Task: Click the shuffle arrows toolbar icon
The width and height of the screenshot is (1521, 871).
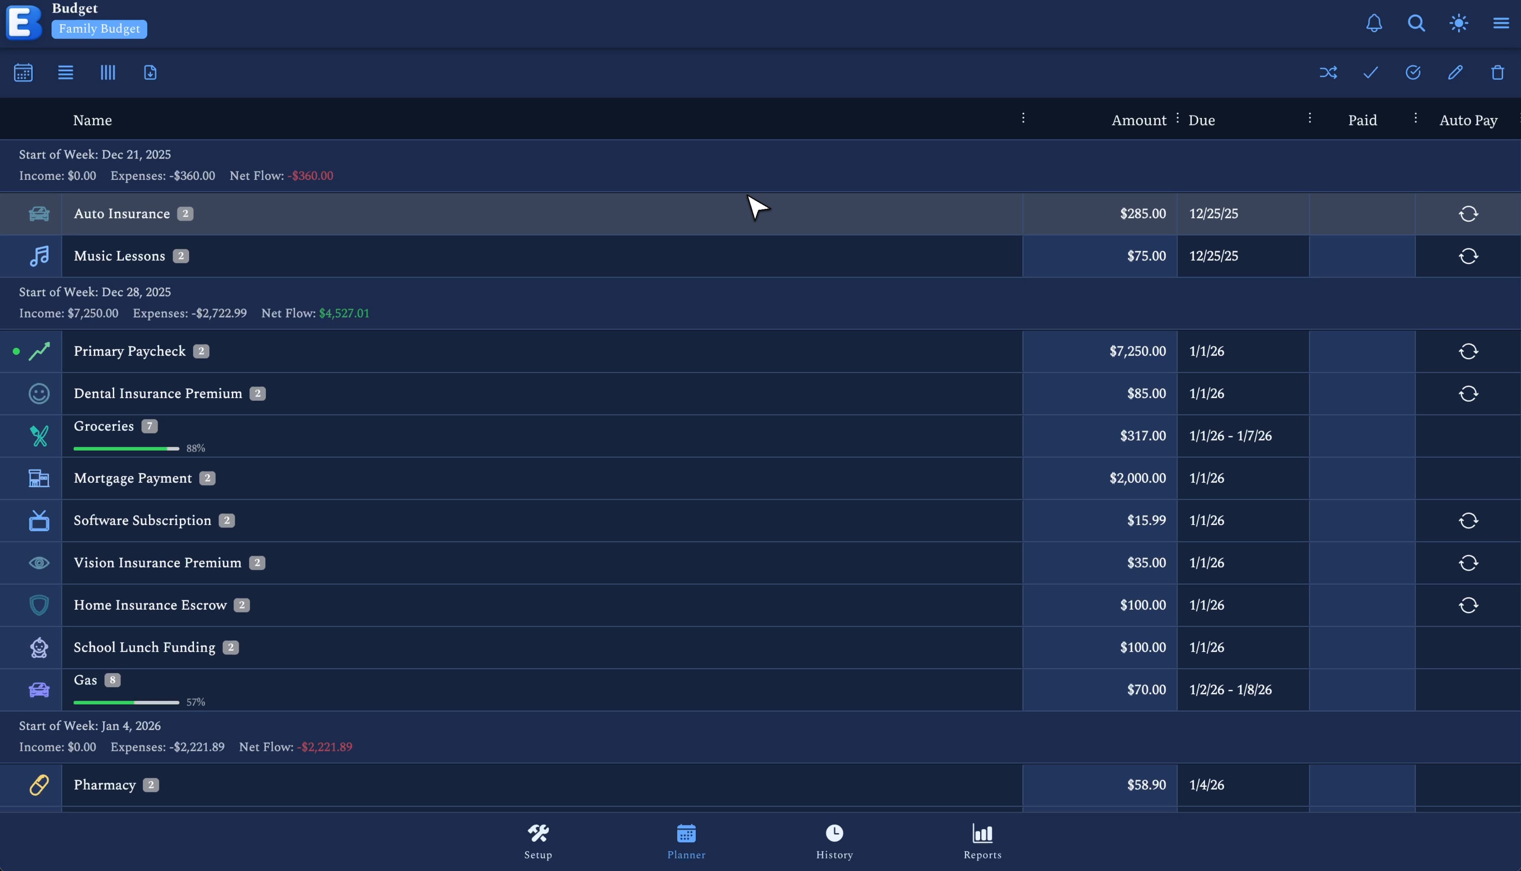Action: 1328,73
